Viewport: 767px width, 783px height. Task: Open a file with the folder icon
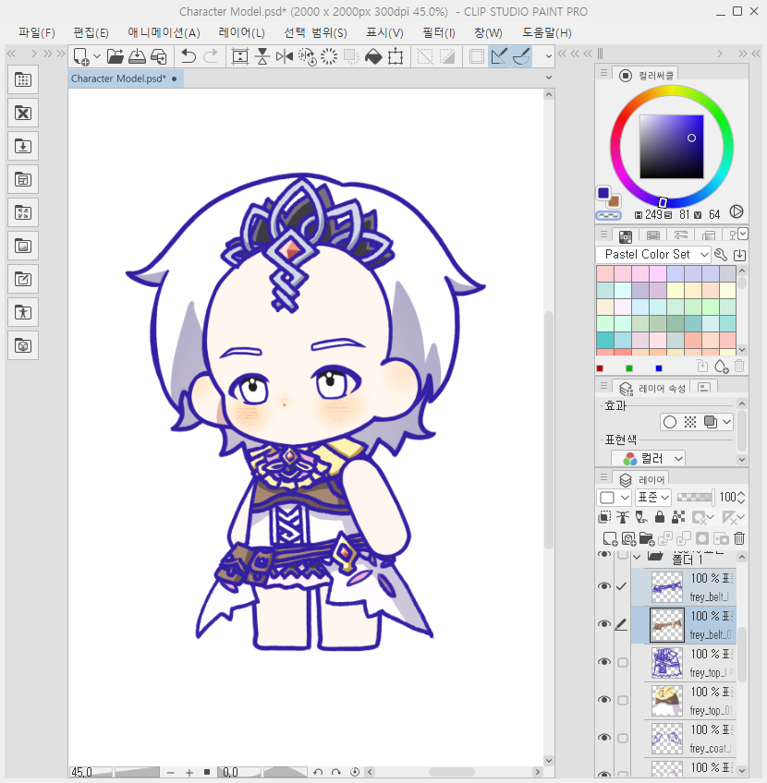pyautogui.click(x=116, y=56)
